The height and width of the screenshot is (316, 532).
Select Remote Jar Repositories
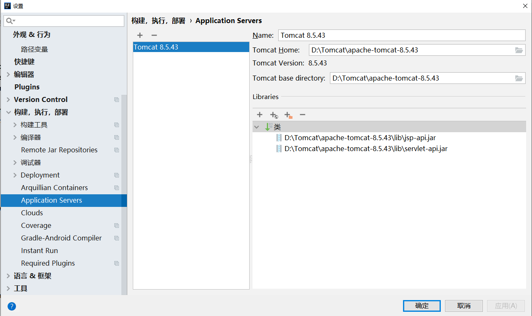(59, 150)
